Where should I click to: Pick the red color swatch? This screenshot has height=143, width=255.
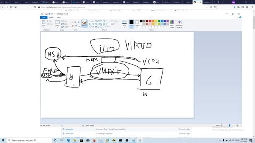[x=150, y=21]
